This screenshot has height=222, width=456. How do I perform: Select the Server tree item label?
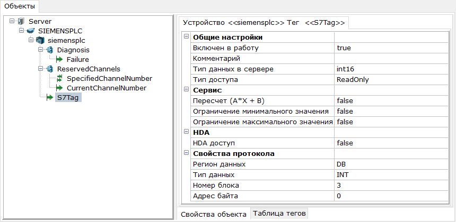point(40,21)
